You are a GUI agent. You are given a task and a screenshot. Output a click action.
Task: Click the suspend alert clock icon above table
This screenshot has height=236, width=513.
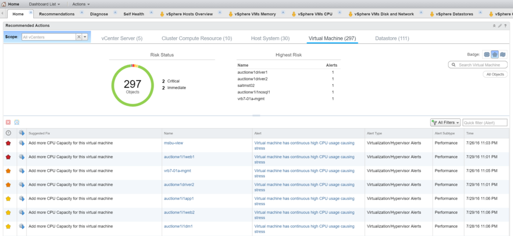click(x=17, y=122)
